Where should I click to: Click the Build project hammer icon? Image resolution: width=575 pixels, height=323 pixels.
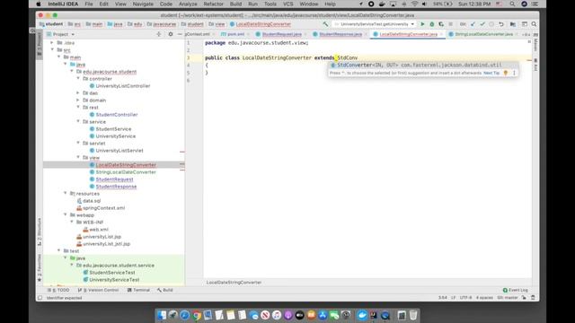click(325, 24)
